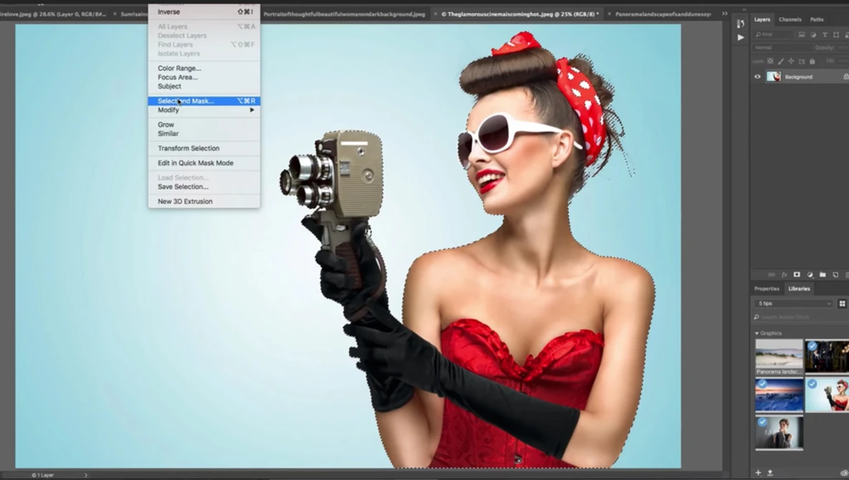Choose Select and Mask... menu item
Viewport: 849px width, 480px height.
(204, 101)
